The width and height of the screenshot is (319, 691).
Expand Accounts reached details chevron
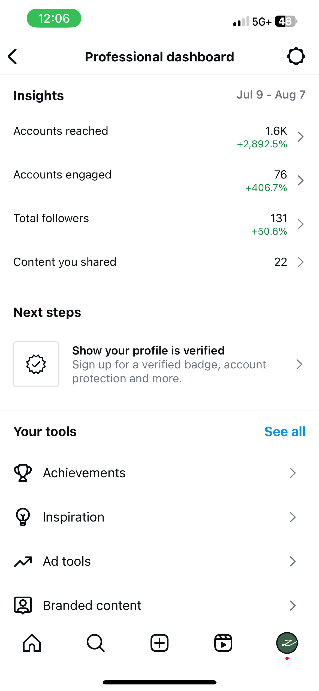click(300, 137)
